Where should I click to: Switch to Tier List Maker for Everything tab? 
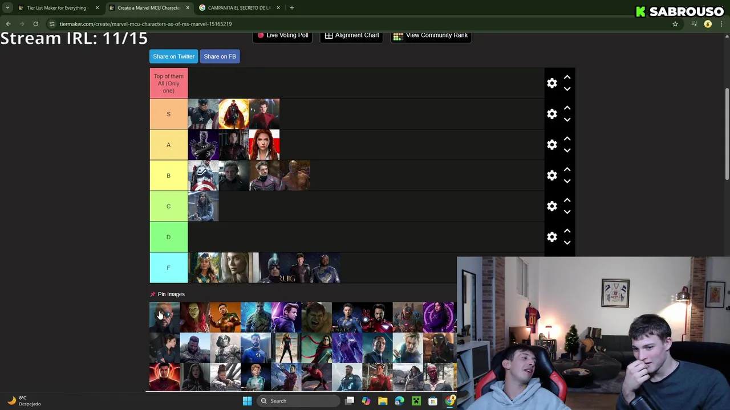click(x=57, y=8)
